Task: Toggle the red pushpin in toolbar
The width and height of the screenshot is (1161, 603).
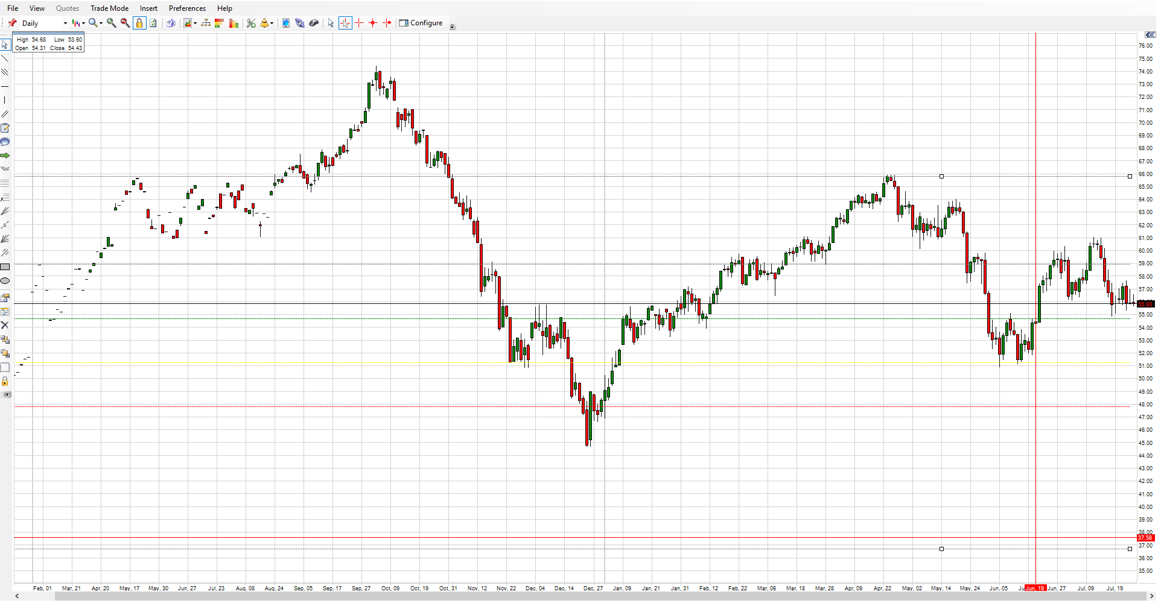Action: 12,23
